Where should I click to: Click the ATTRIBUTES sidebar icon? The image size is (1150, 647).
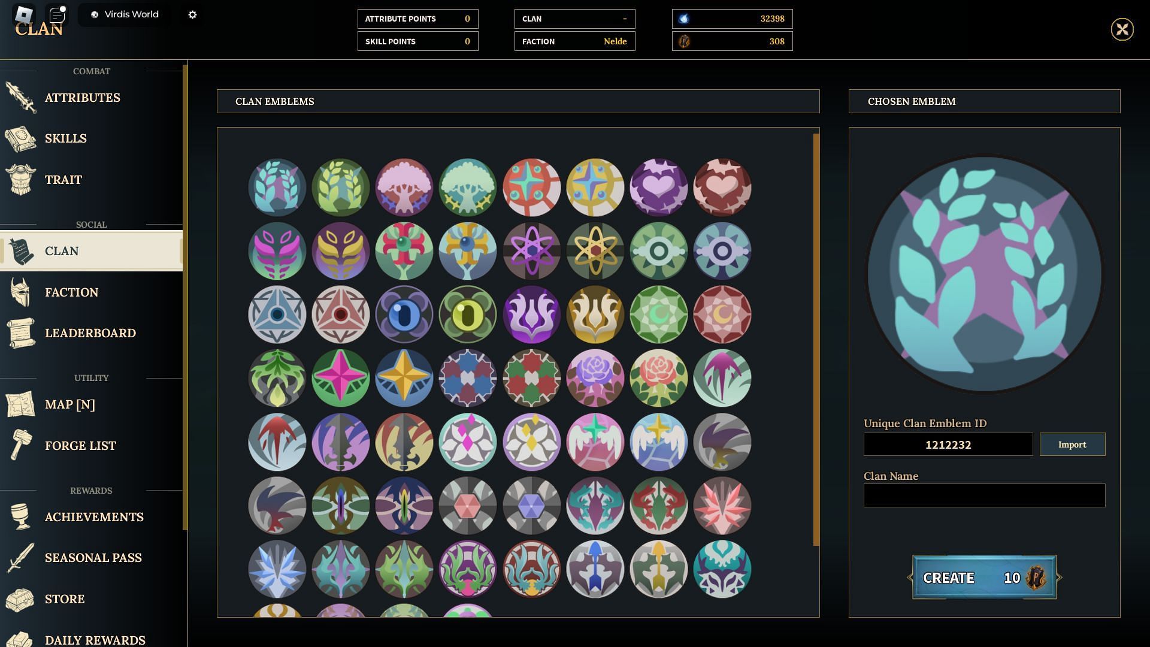22,98
